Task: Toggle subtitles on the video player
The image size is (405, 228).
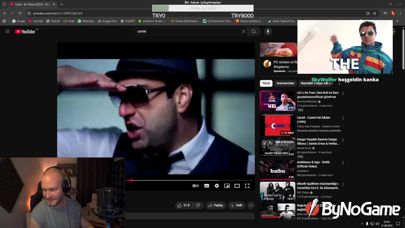Action: tap(207, 186)
